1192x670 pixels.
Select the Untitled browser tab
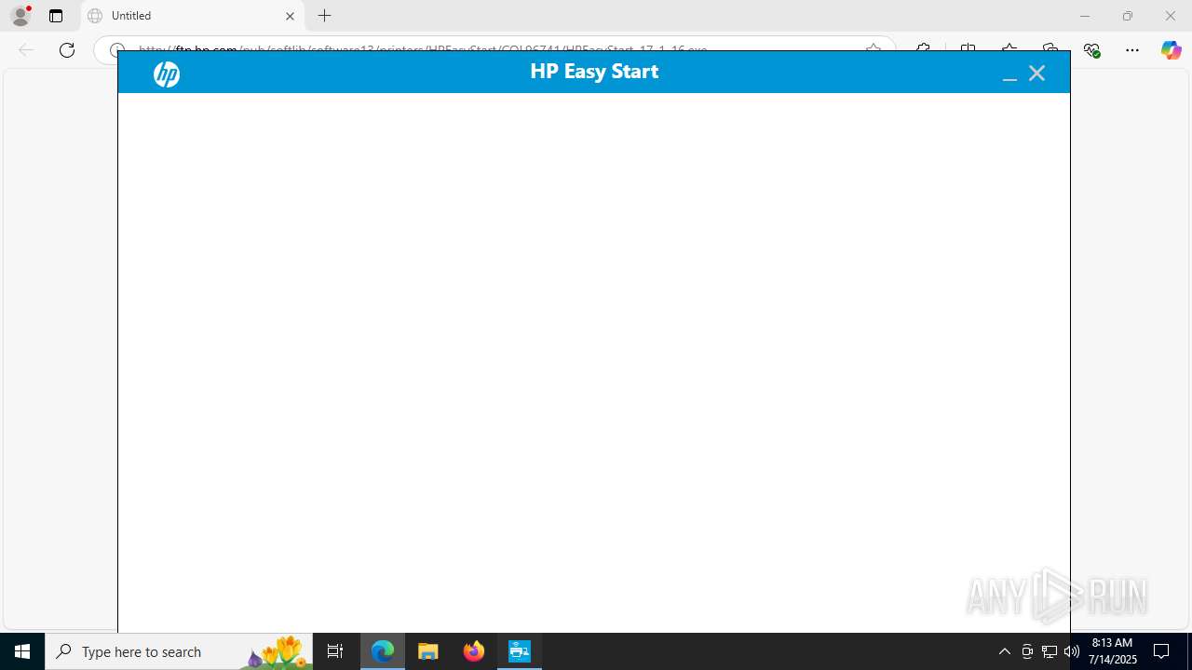(x=193, y=16)
